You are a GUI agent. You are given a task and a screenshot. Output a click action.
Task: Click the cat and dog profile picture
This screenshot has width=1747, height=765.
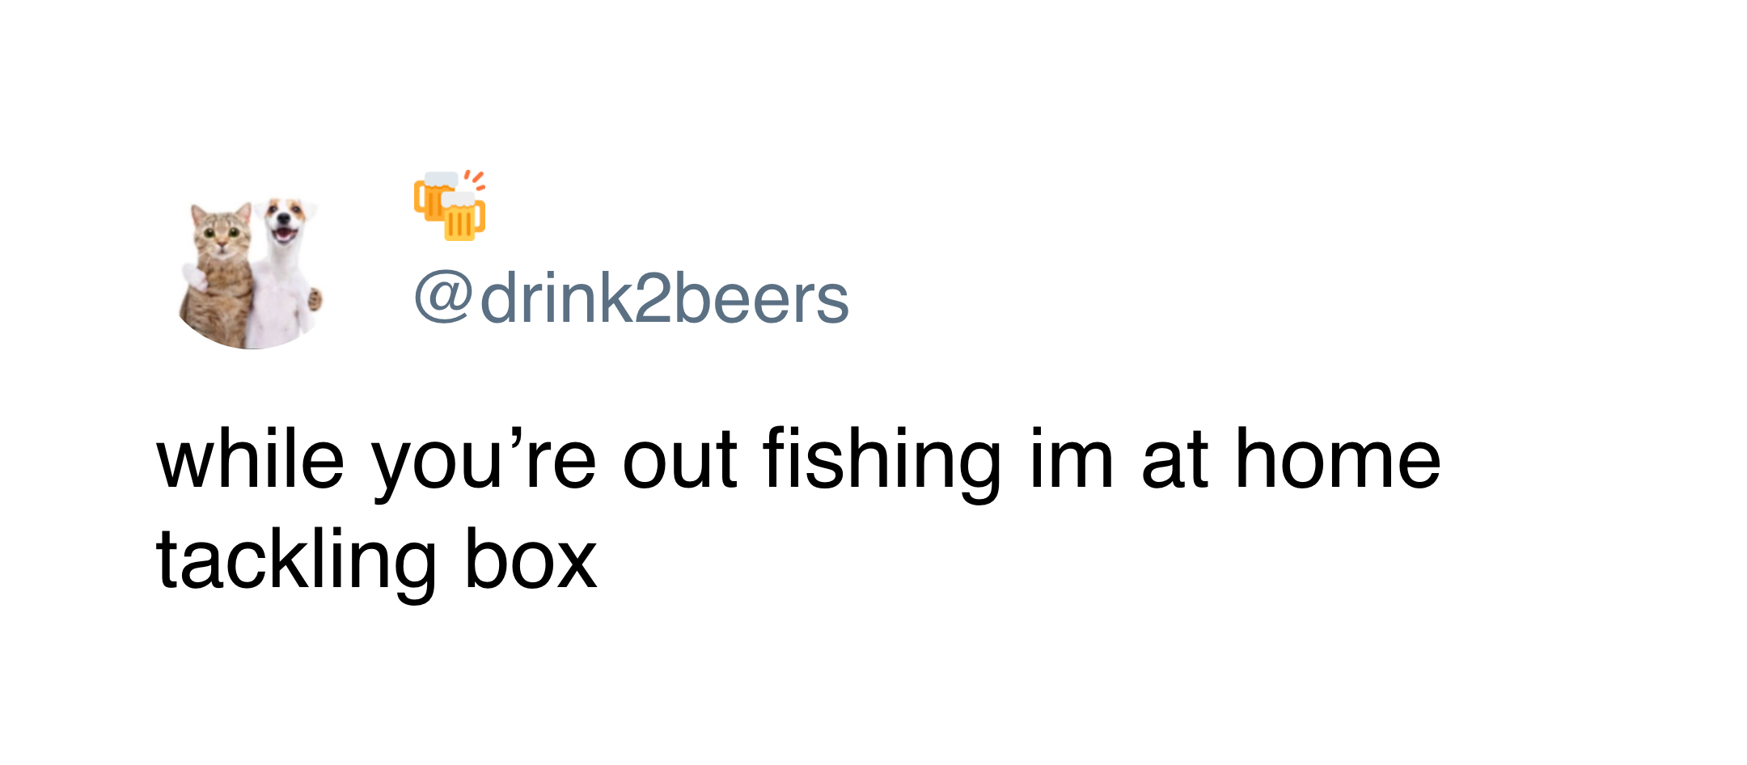[251, 273]
